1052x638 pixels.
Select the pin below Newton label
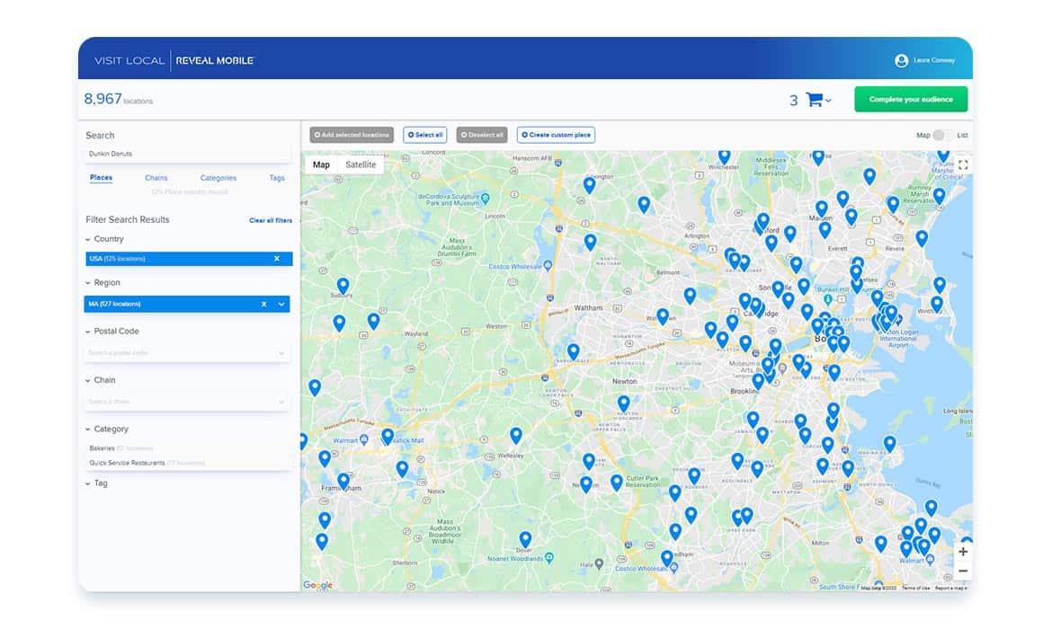623,403
